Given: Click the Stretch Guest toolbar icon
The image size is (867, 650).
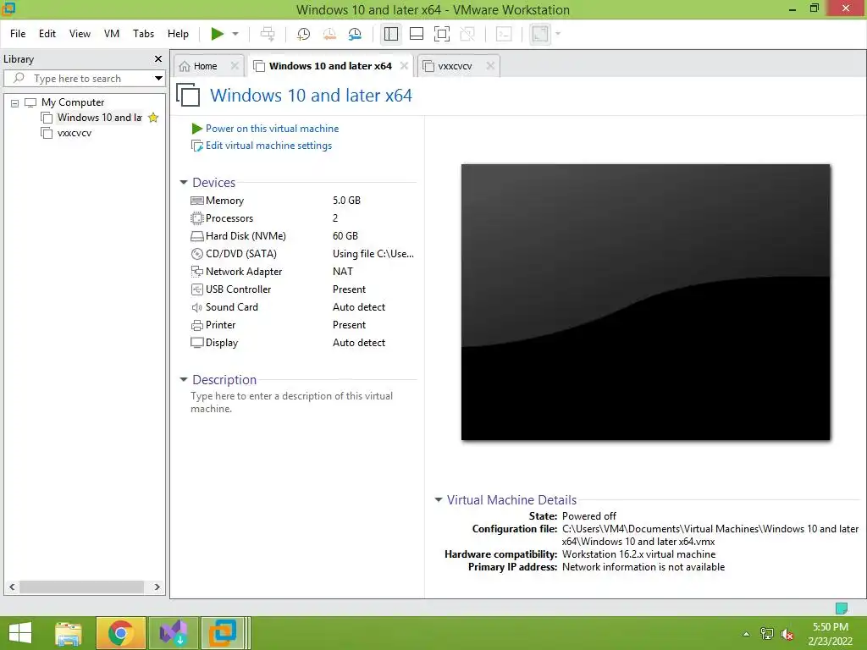Looking at the screenshot, I should coord(540,34).
